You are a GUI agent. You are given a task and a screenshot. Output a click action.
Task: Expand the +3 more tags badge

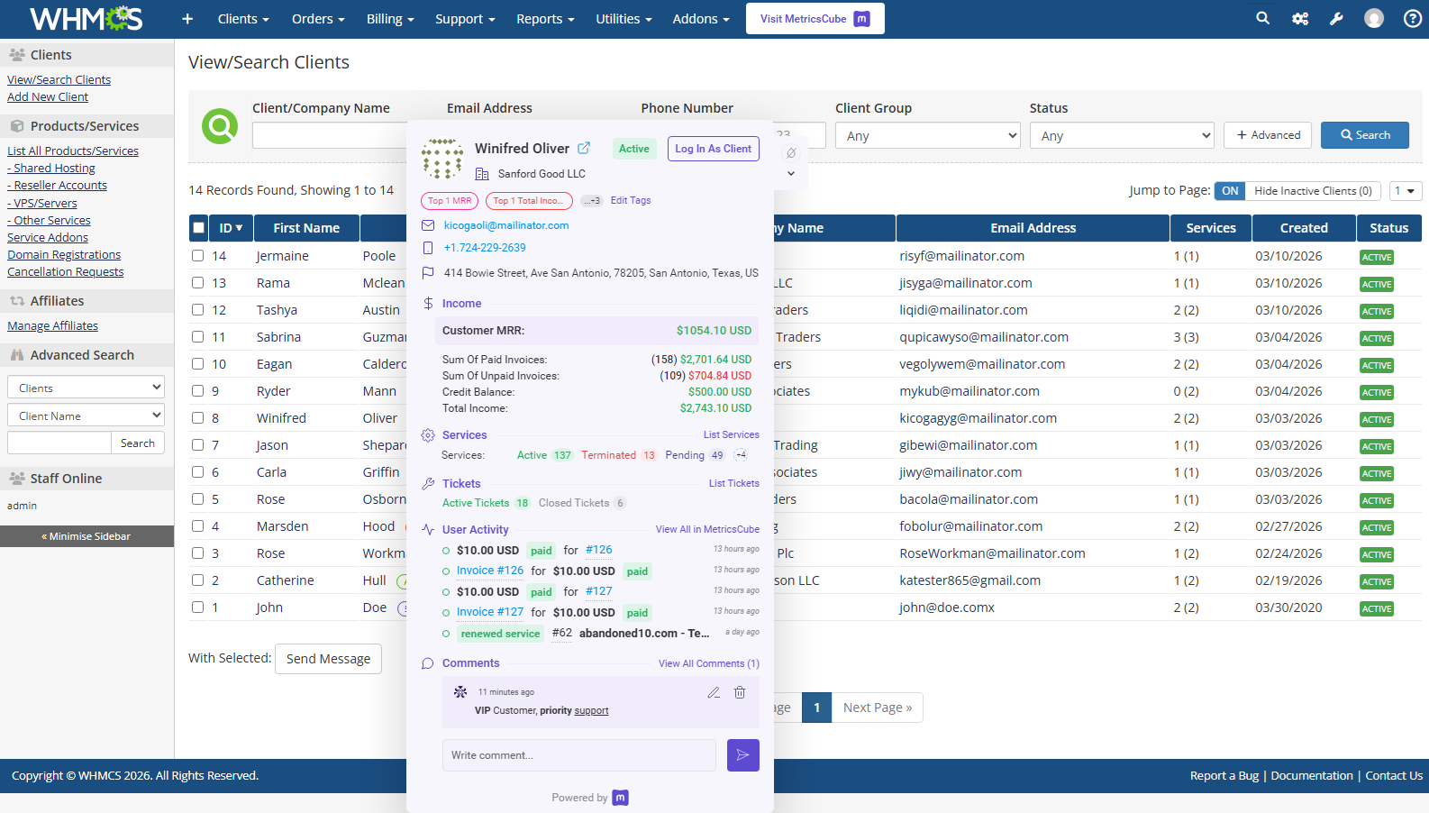click(592, 201)
